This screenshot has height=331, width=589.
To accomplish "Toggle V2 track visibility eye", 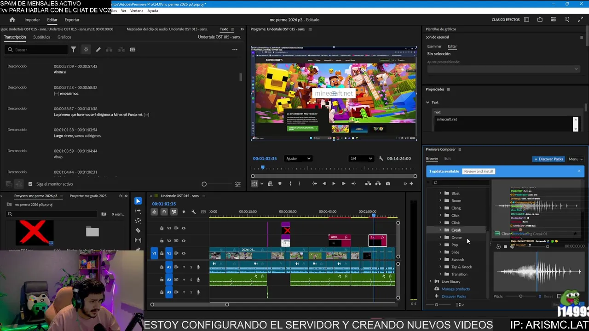I will 184,240.
